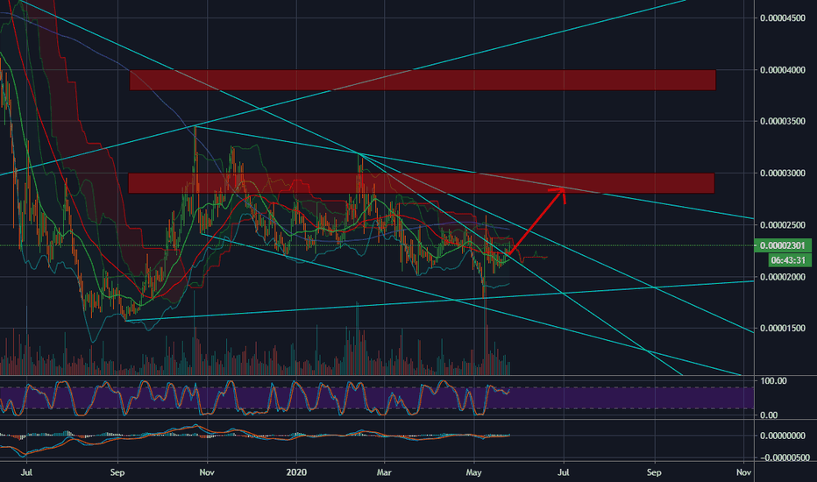Click the 0.00000000 MACD scale label

(x=783, y=436)
